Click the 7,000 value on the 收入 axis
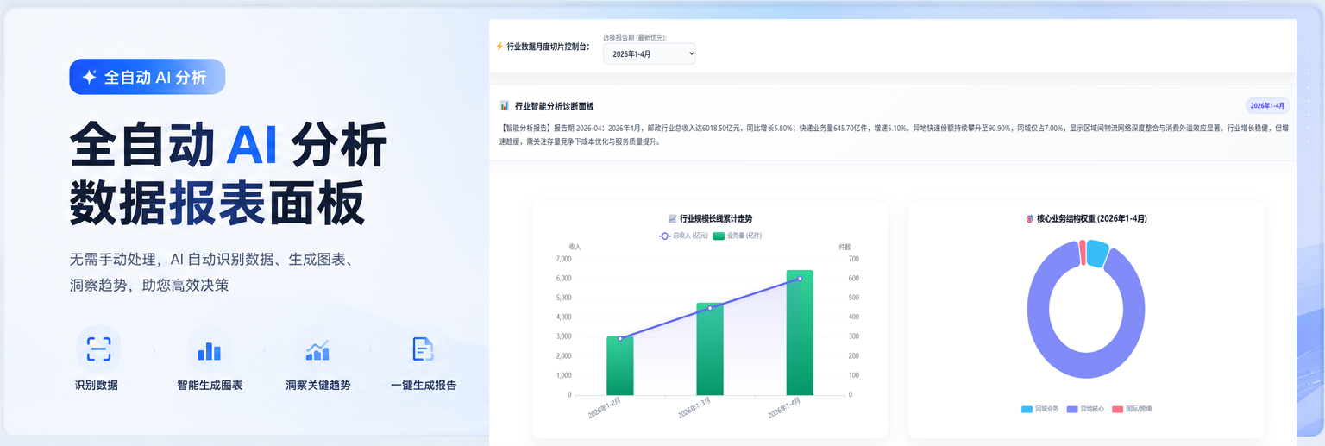1325x446 pixels. pyautogui.click(x=564, y=259)
